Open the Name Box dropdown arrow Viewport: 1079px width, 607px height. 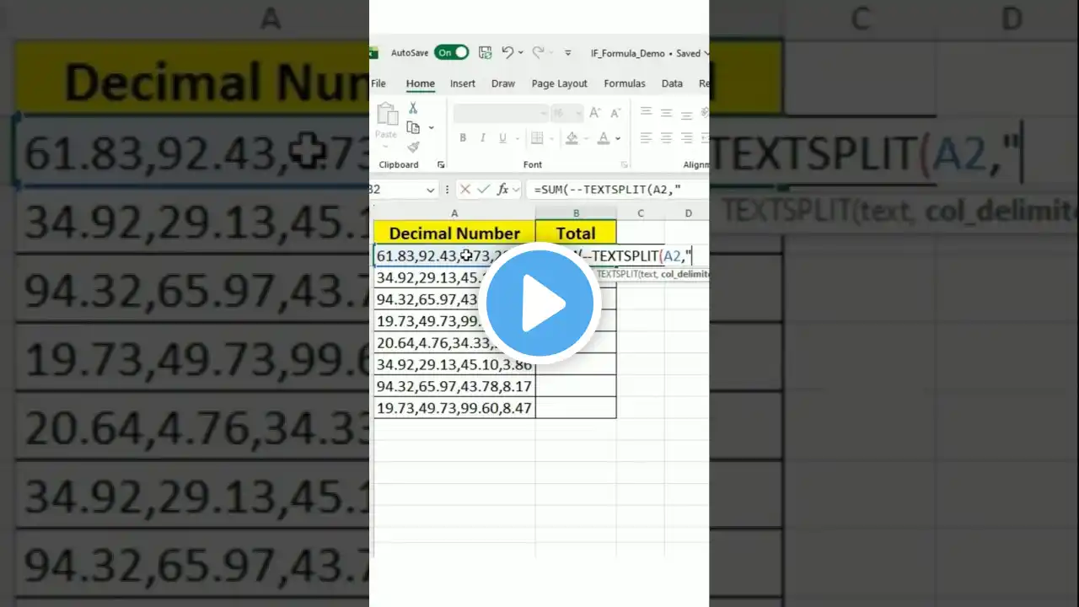[431, 190]
